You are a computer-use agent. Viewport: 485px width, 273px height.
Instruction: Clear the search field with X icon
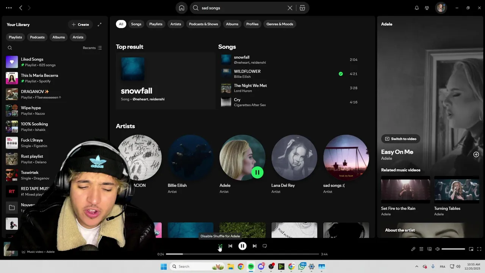click(x=290, y=8)
